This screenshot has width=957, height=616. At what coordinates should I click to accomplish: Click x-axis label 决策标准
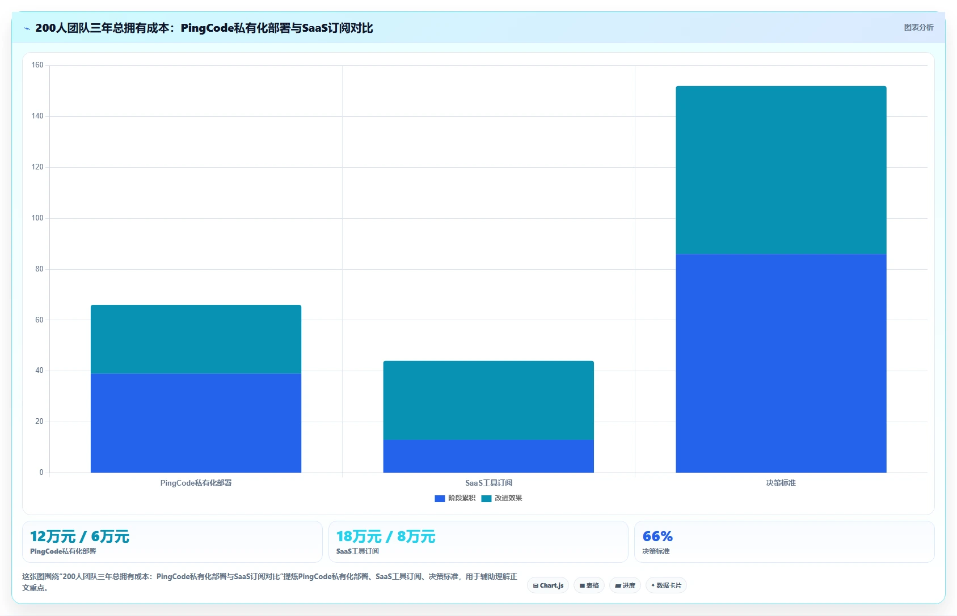tap(781, 483)
